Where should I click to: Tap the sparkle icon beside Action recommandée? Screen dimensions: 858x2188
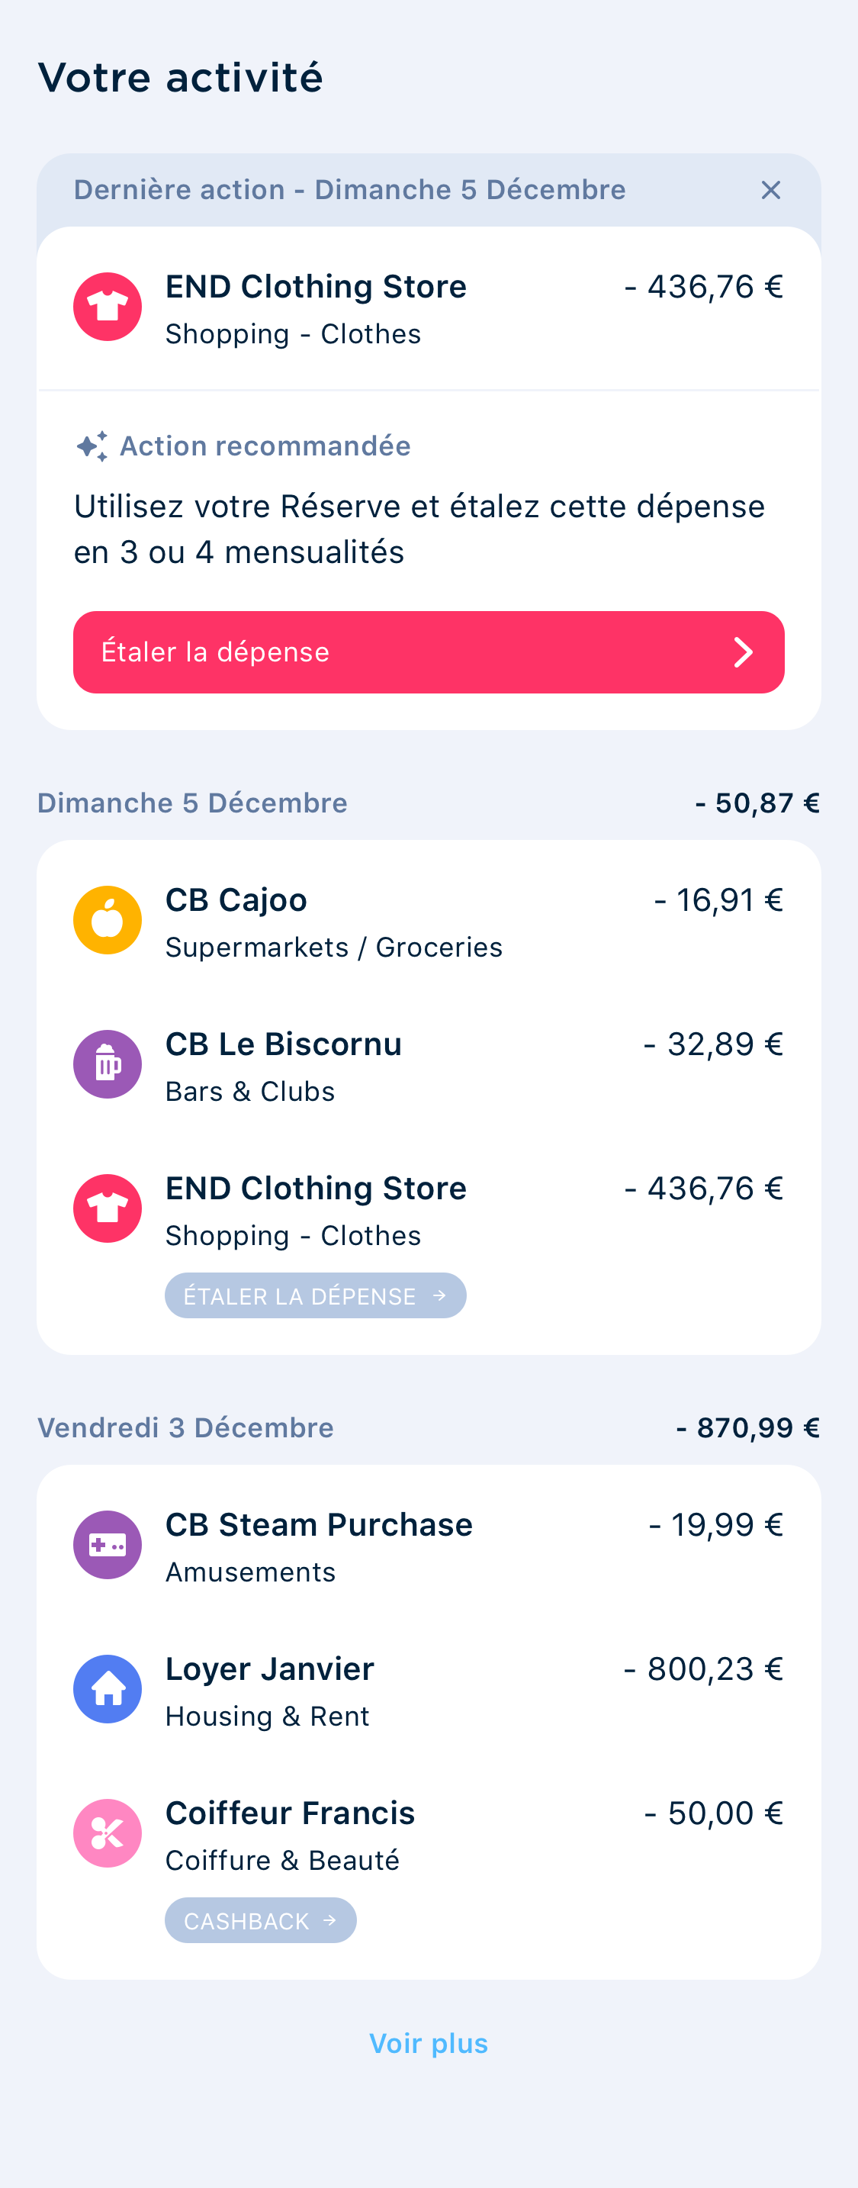[92, 446]
